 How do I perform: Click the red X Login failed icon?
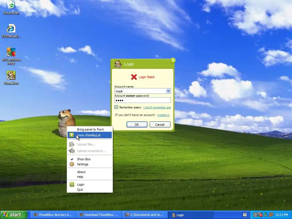[134, 77]
